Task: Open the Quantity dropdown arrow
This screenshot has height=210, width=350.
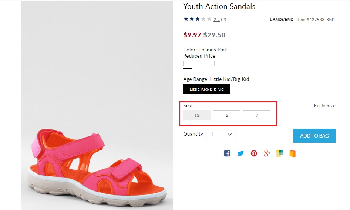Action: pyautogui.click(x=230, y=135)
